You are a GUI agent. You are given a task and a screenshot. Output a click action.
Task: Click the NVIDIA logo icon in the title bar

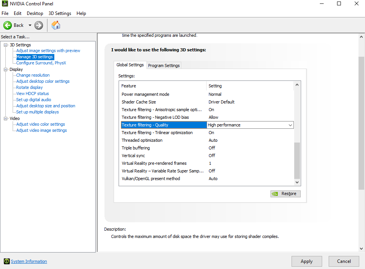click(x=5, y=3)
